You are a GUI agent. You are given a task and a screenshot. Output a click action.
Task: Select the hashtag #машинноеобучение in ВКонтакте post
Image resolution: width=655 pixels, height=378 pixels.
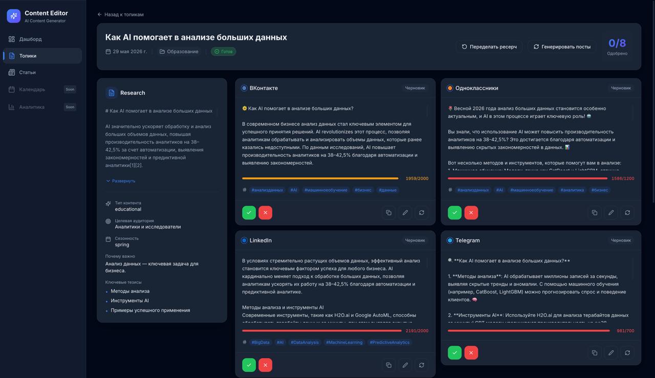(326, 189)
